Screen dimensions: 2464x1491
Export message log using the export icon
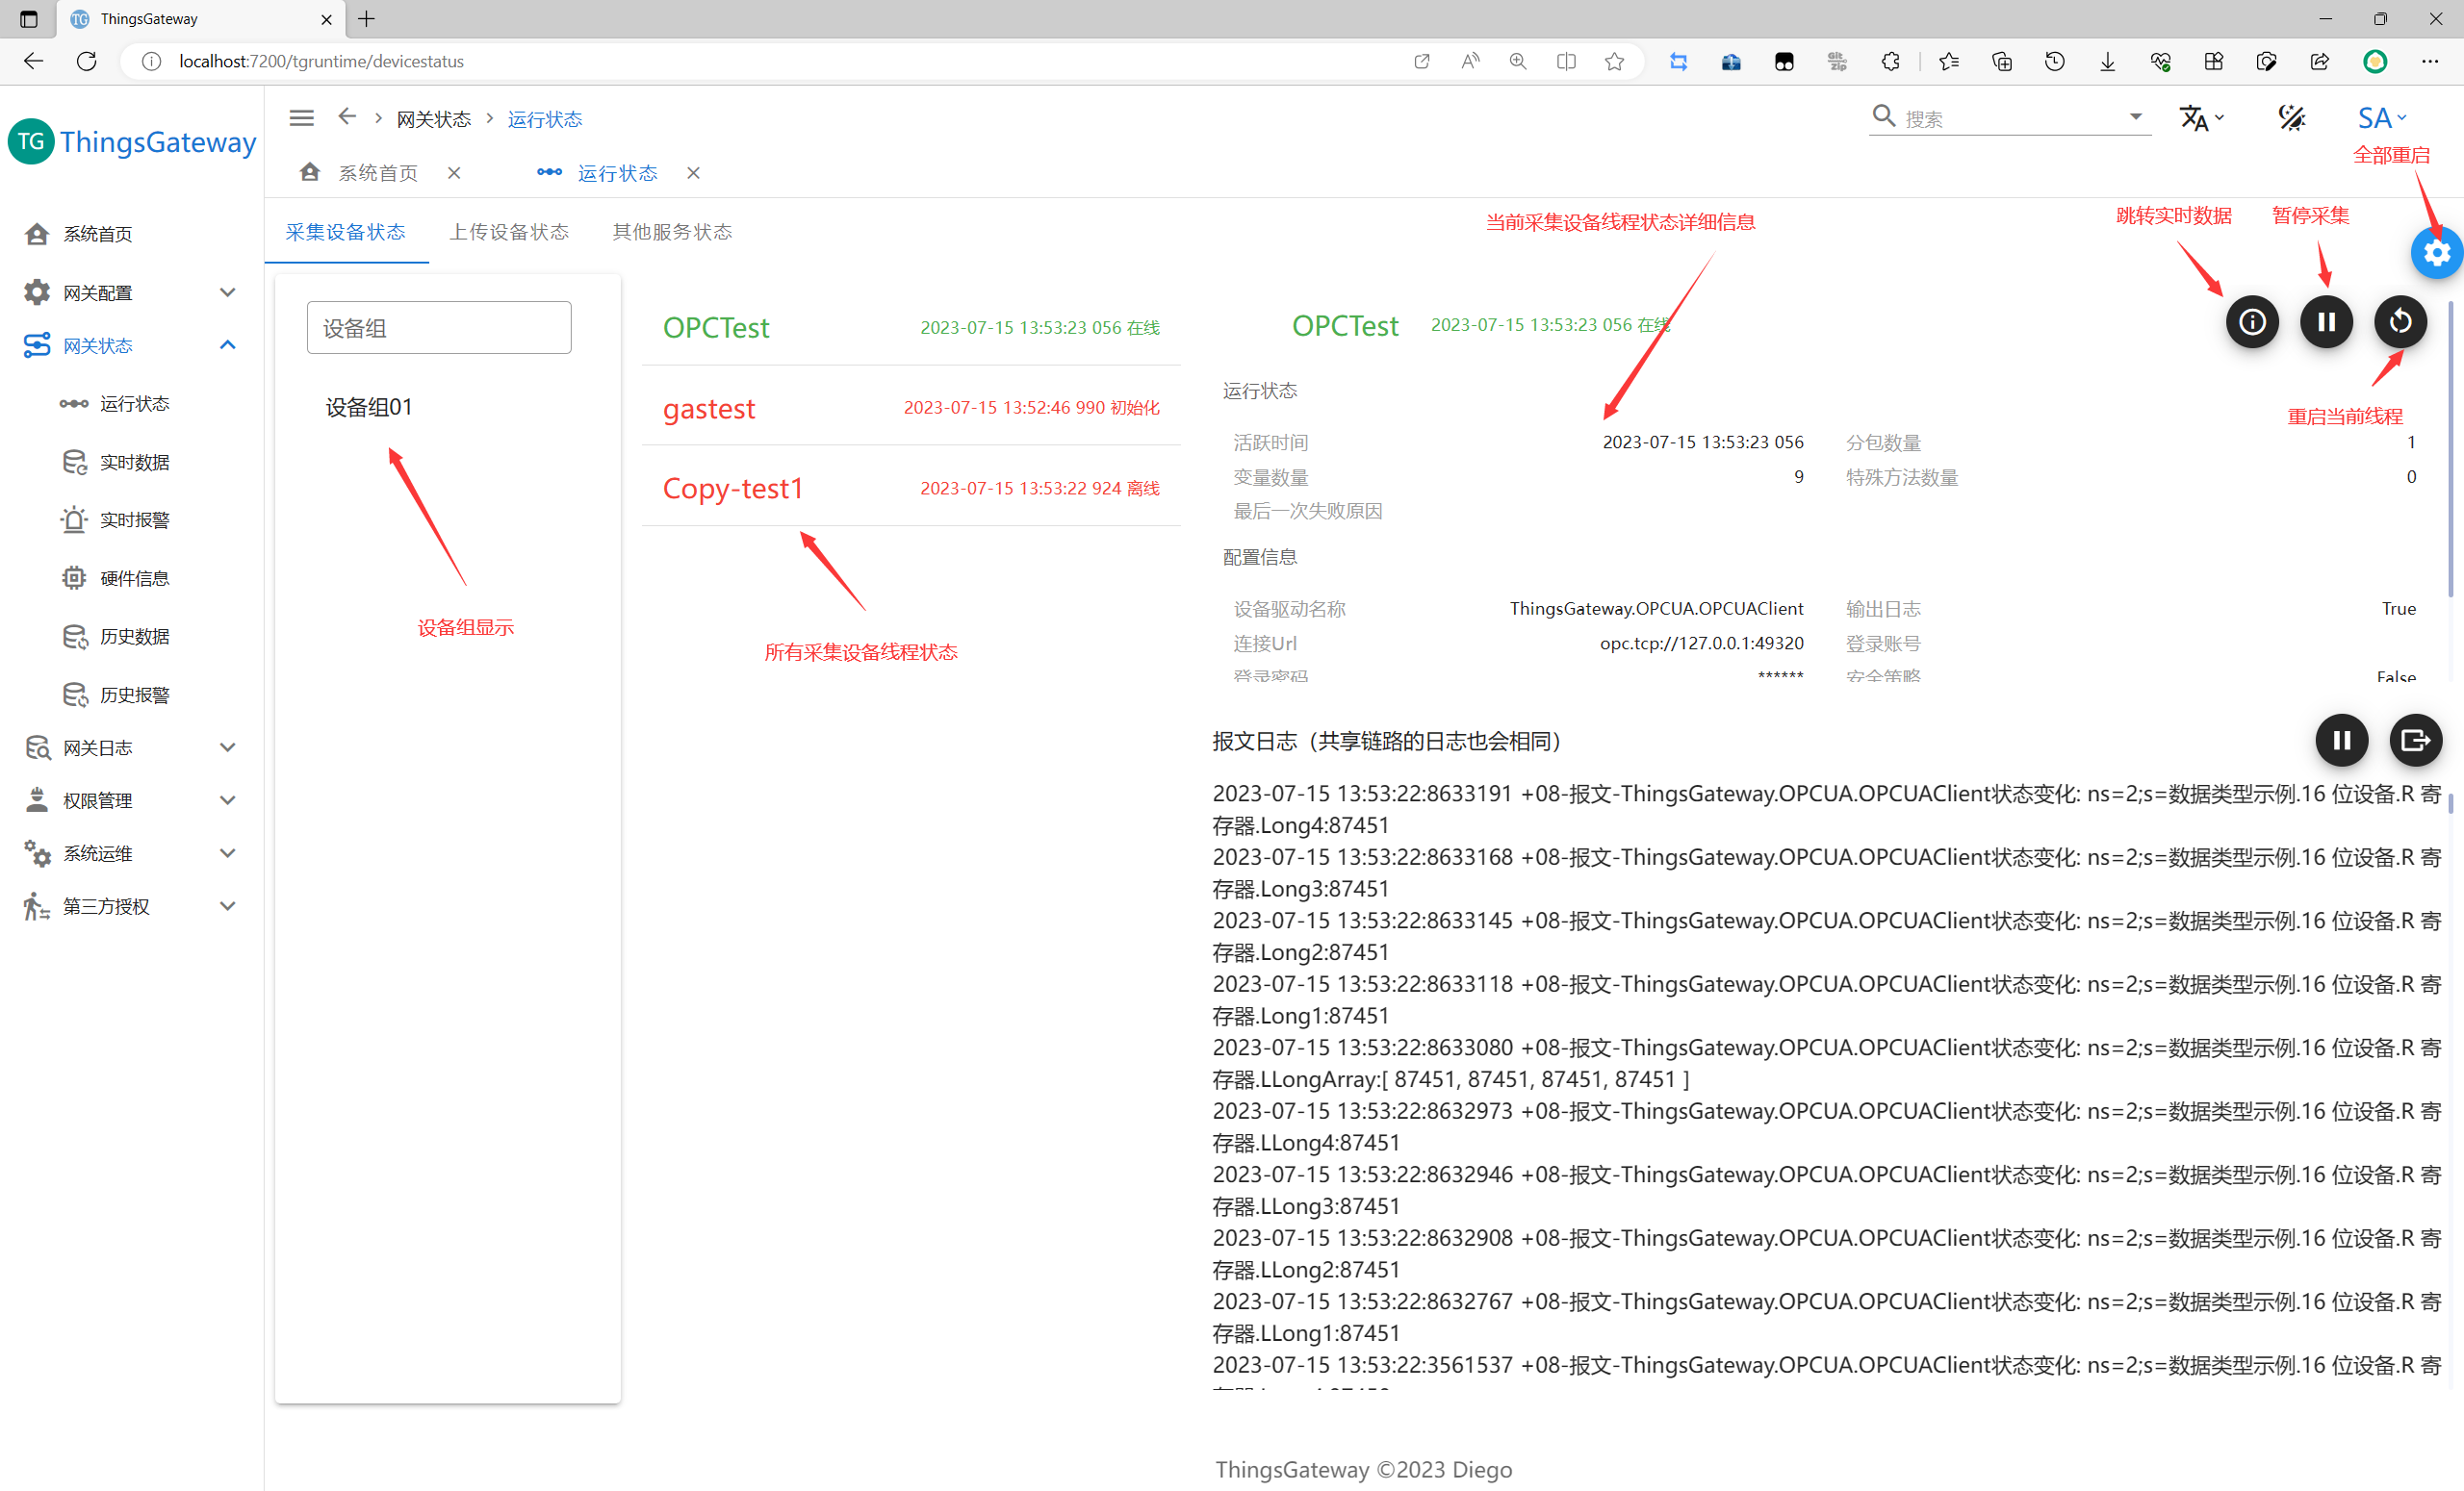point(2415,741)
